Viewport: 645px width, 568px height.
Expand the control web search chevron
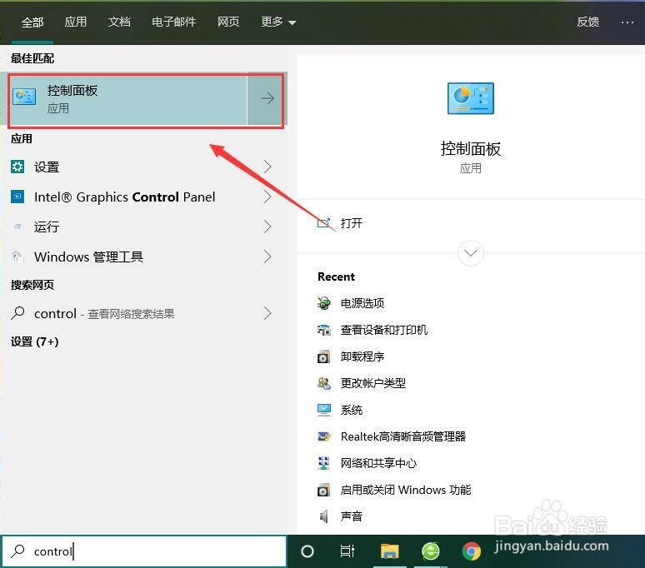267,314
